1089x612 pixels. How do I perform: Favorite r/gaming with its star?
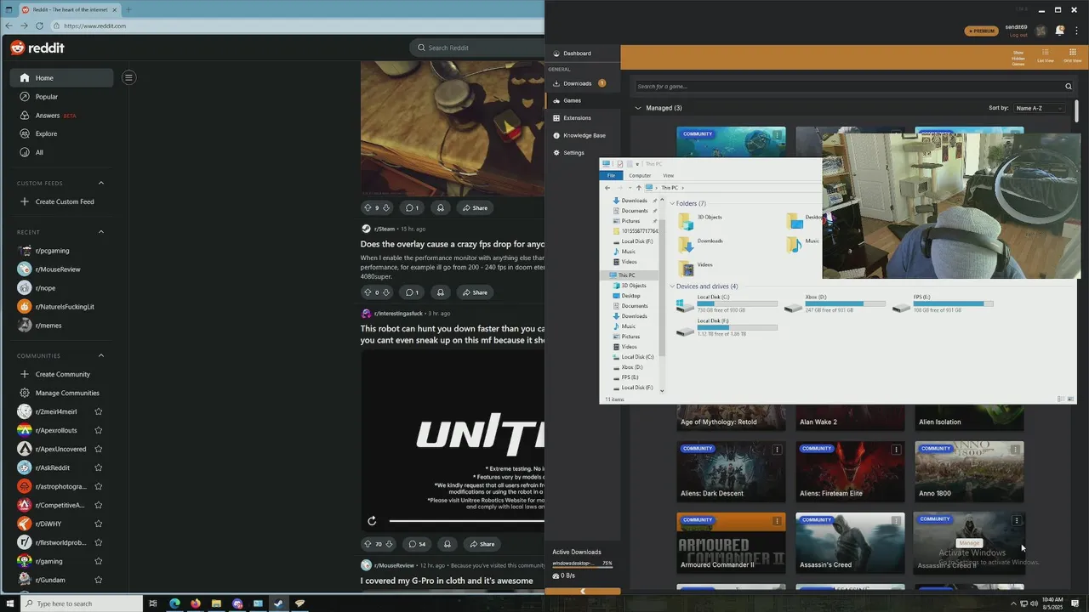tap(99, 561)
